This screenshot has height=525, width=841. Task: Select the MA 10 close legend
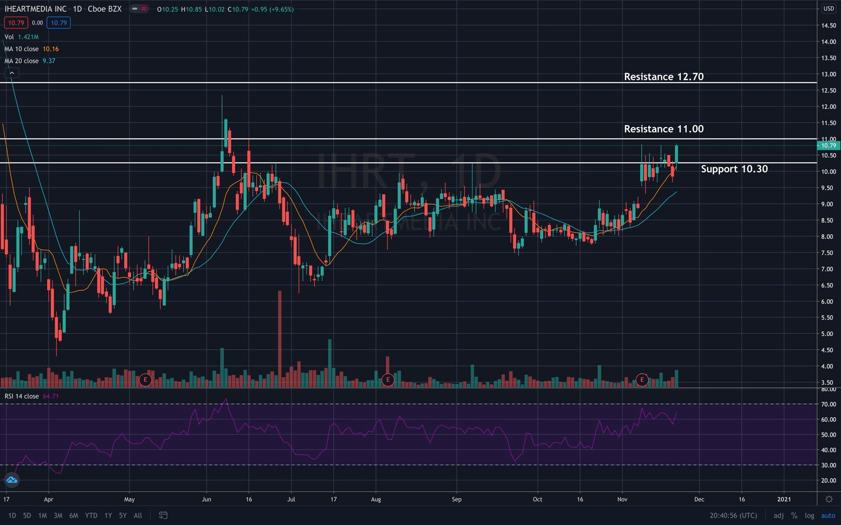coord(32,49)
